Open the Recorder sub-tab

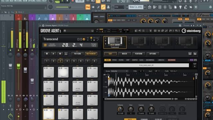pyautogui.click(x=172, y=60)
